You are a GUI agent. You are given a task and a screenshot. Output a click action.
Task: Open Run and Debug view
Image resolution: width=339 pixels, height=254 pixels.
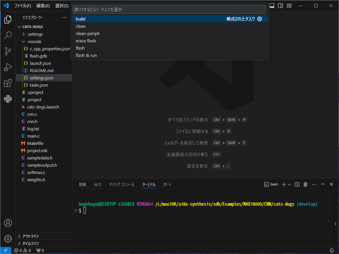click(x=8, y=67)
